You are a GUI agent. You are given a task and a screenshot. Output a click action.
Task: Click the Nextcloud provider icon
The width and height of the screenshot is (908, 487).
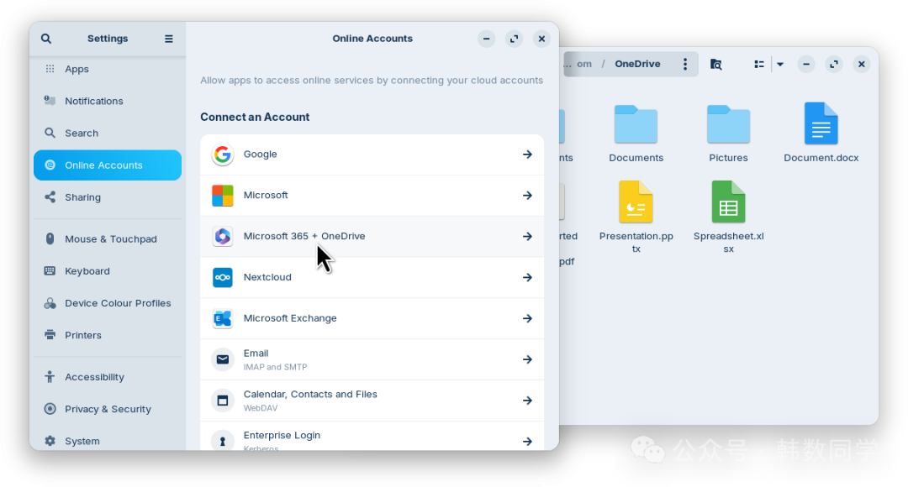(x=222, y=277)
